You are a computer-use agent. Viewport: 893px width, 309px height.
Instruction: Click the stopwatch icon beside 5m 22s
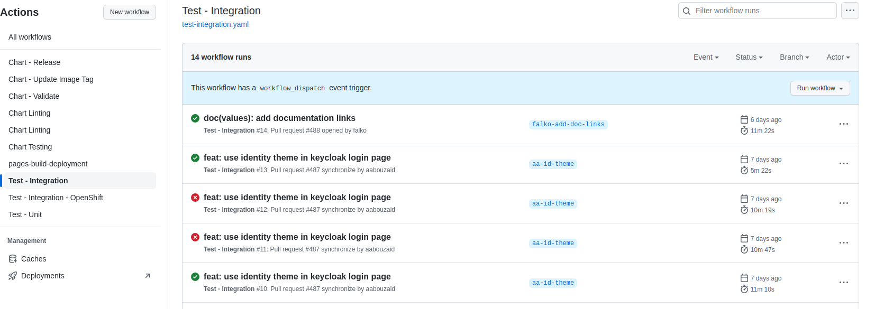pos(744,171)
